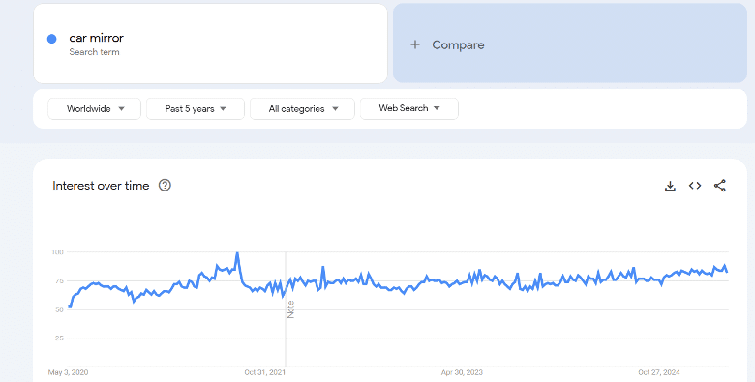Screen dimensions: 755x382
Task: Open the All categories dropdown
Action: [302, 108]
